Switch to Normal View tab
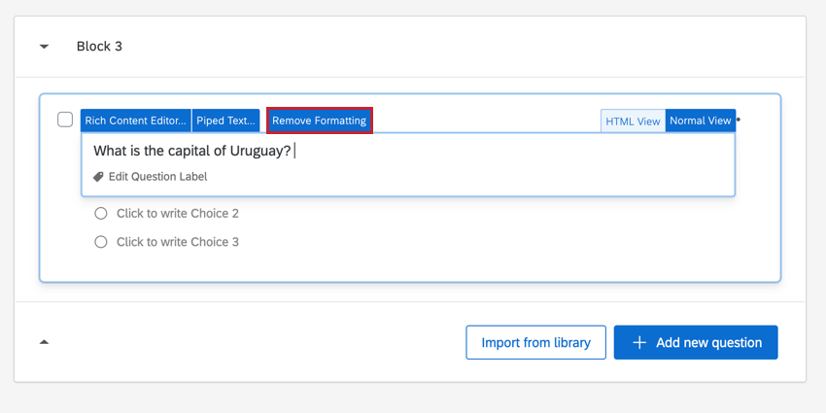Viewport: 826px width, 413px height. click(700, 121)
